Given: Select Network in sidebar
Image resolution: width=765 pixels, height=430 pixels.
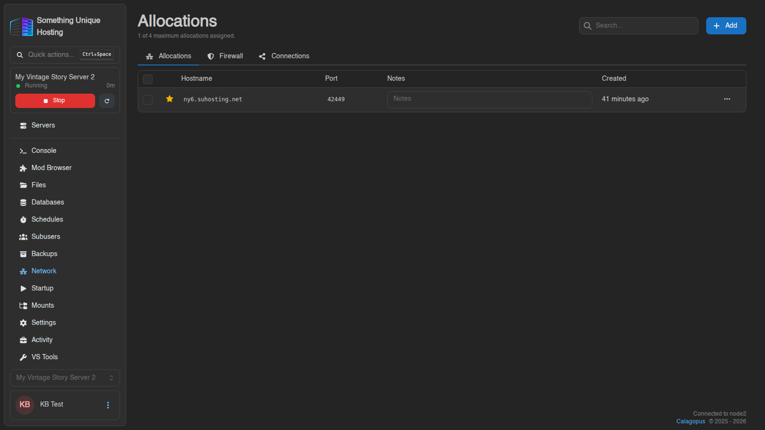Looking at the screenshot, I should click(65, 271).
